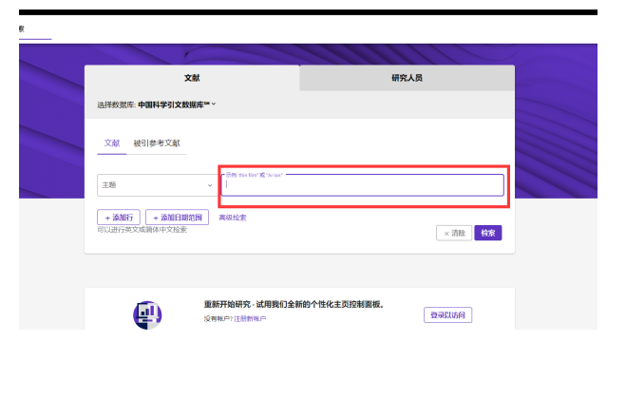Switch to the 研究人员 tab

[407, 78]
